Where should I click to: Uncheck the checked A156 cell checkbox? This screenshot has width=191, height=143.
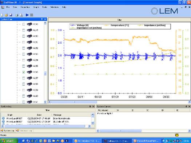(24, 72)
